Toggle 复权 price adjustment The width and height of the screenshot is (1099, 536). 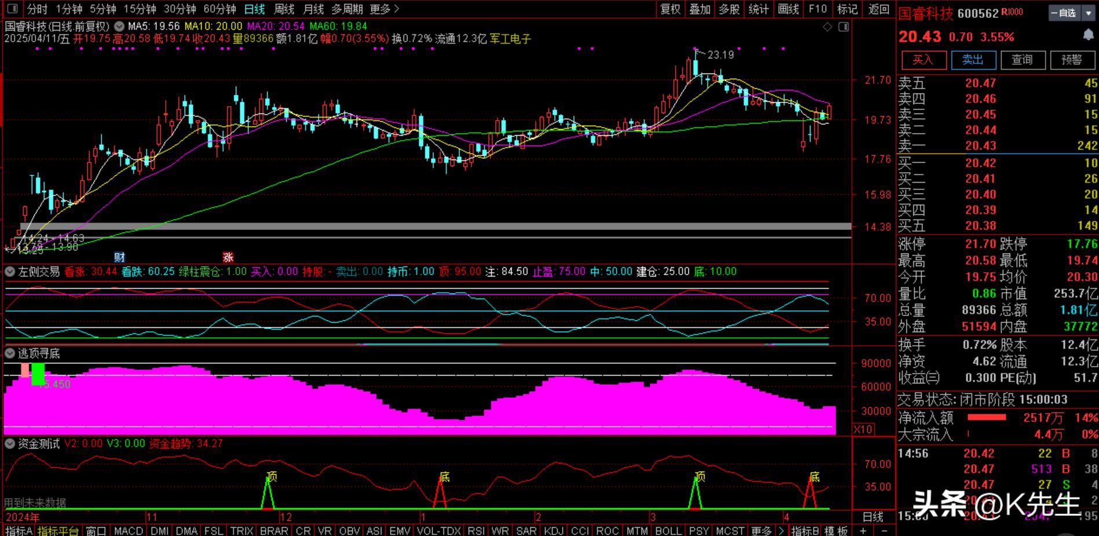(671, 9)
